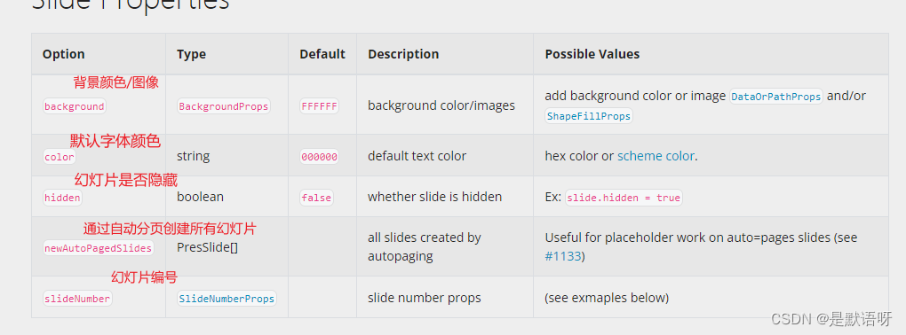This screenshot has height=335, width=906.
Task: Click the SlideNumberProps type link
Action: pyautogui.click(x=226, y=299)
